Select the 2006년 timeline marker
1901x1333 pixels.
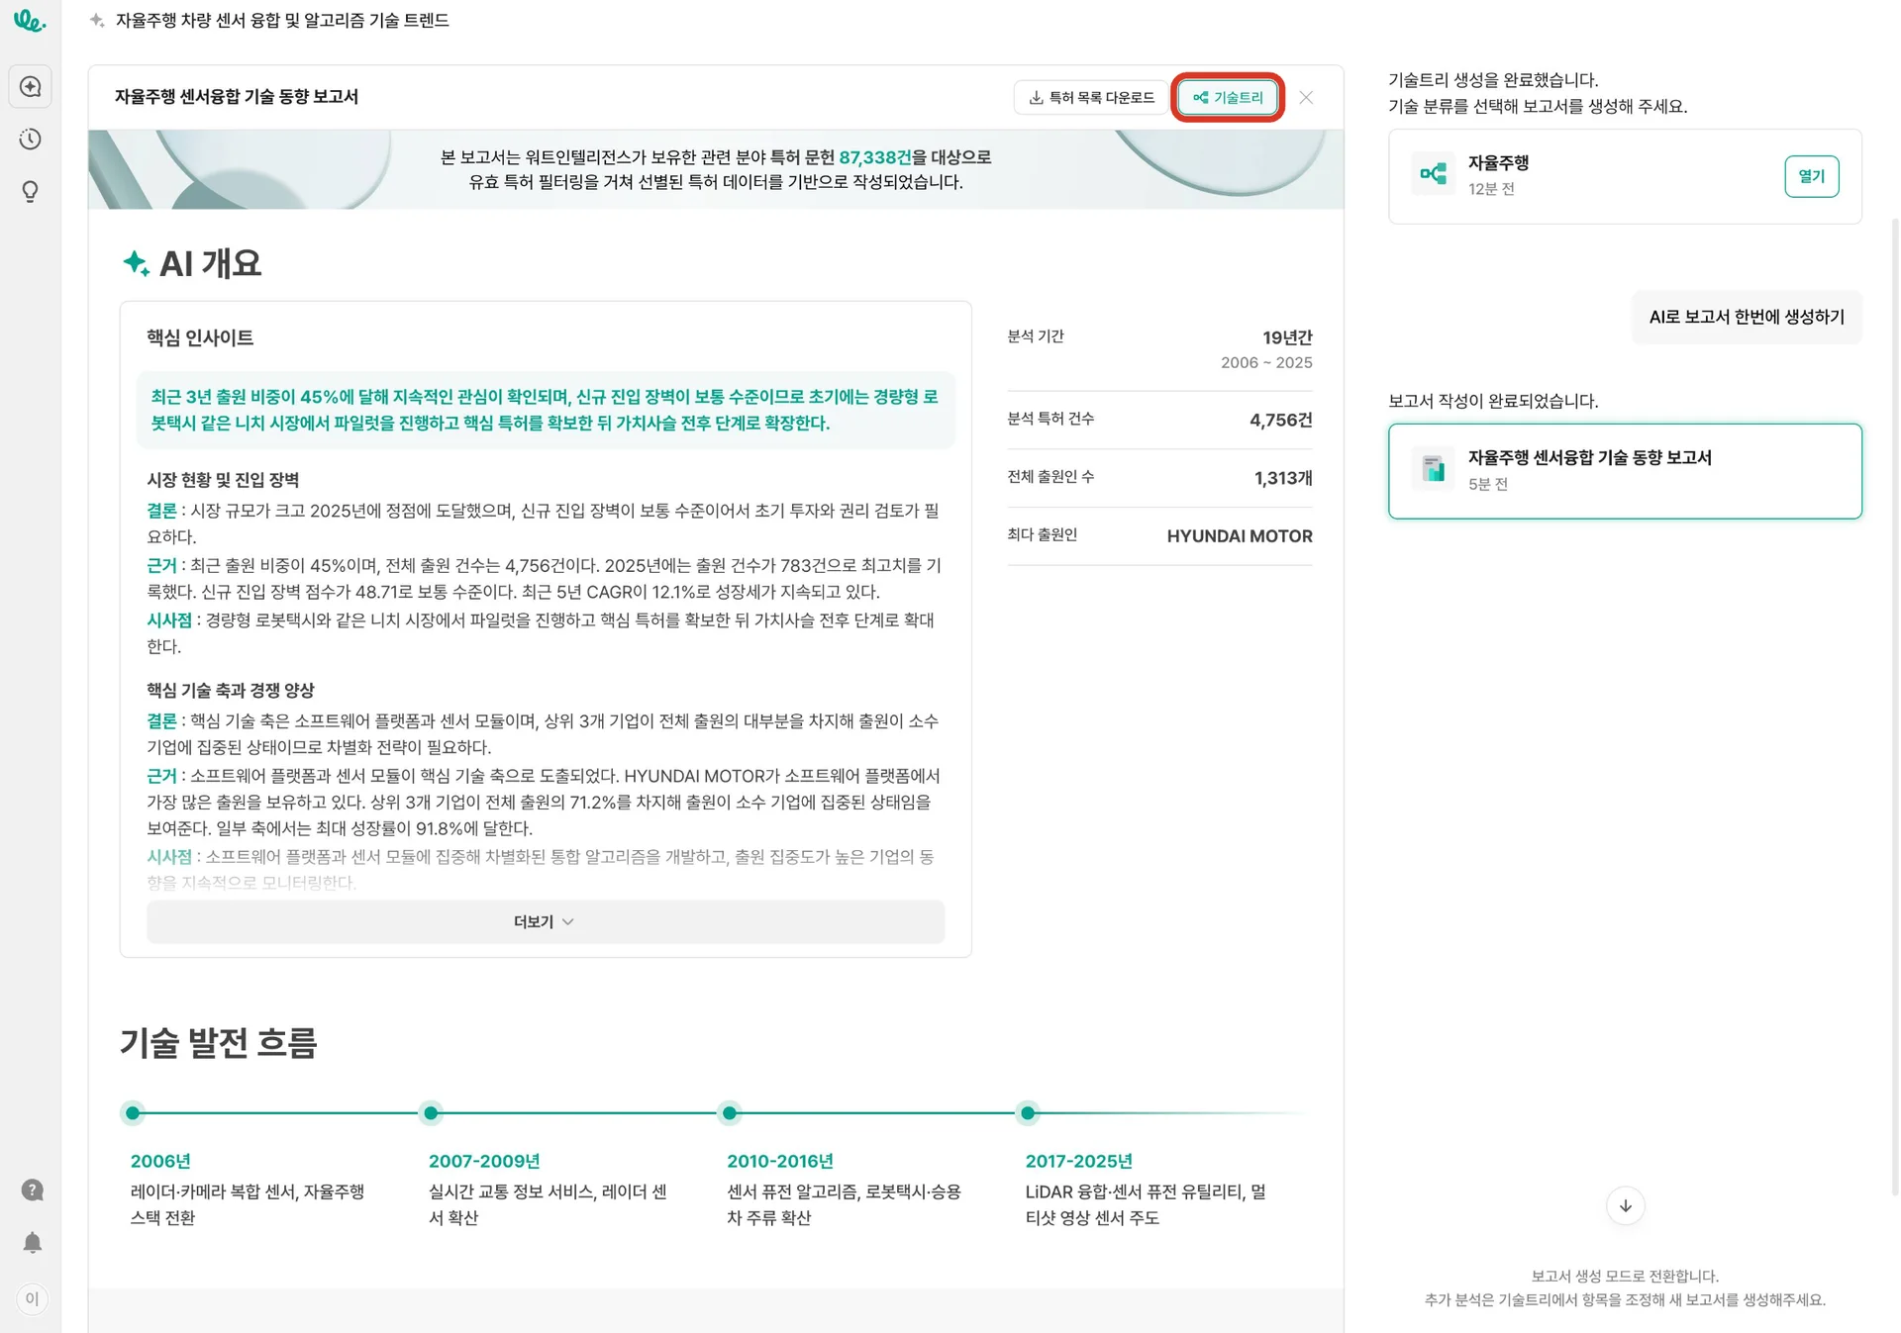[x=133, y=1113]
